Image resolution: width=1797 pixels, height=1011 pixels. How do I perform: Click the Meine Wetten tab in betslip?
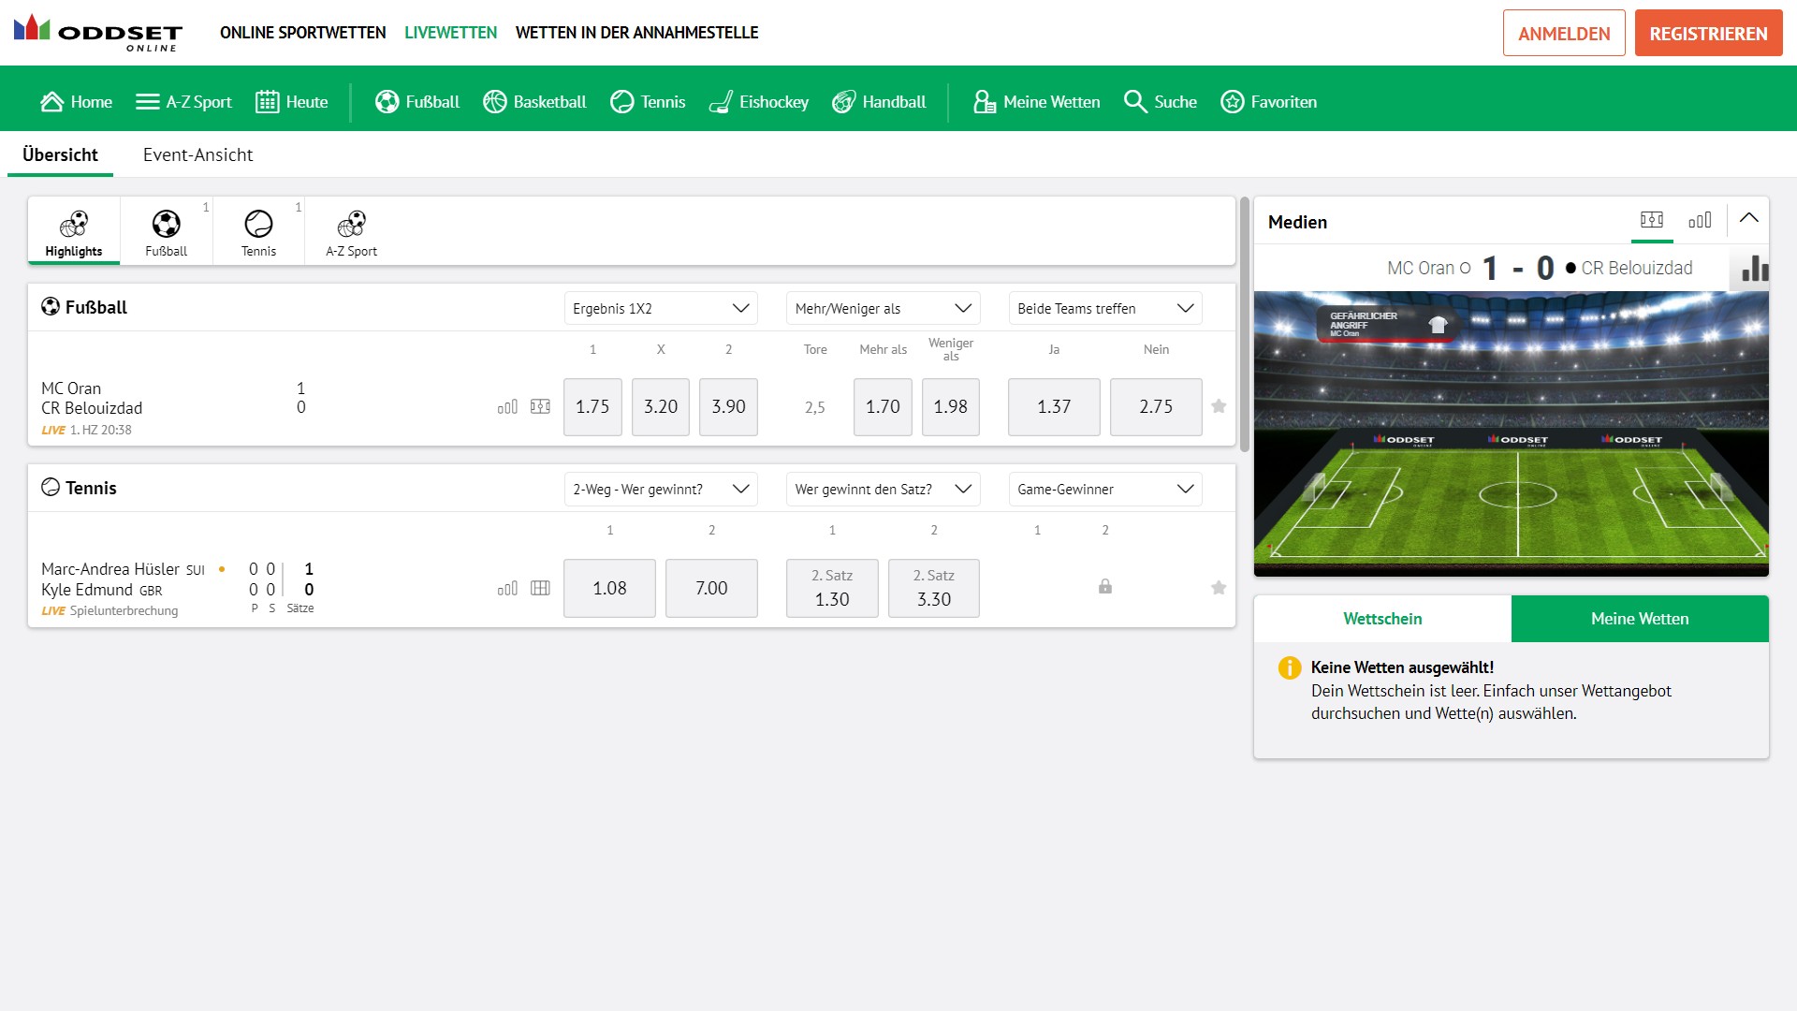pos(1639,619)
